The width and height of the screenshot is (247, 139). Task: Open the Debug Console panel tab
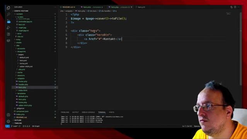[x=88, y=112]
